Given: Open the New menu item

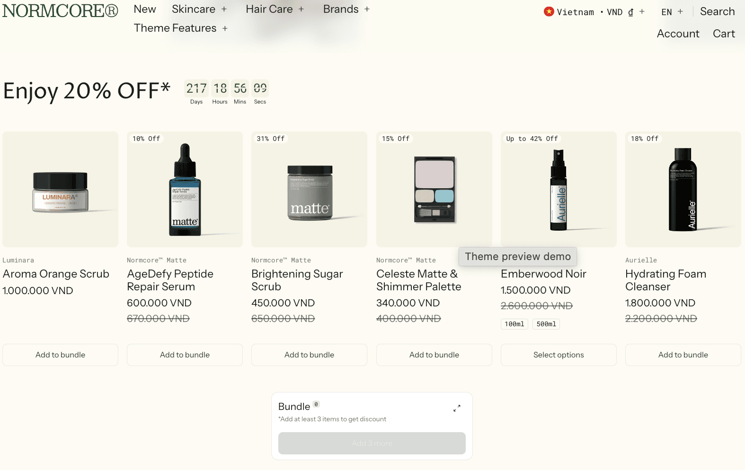Looking at the screenshot, I should coord(145,9).
